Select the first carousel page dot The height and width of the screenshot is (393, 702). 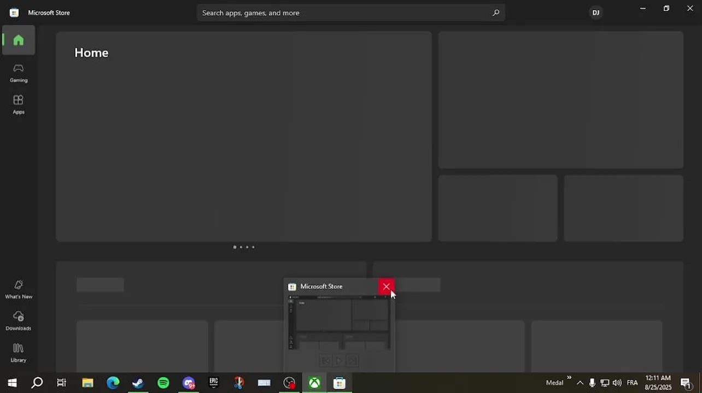235,247
